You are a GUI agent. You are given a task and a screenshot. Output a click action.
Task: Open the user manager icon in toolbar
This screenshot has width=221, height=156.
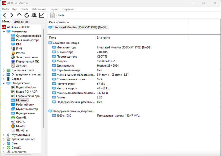tap(34, 15)
